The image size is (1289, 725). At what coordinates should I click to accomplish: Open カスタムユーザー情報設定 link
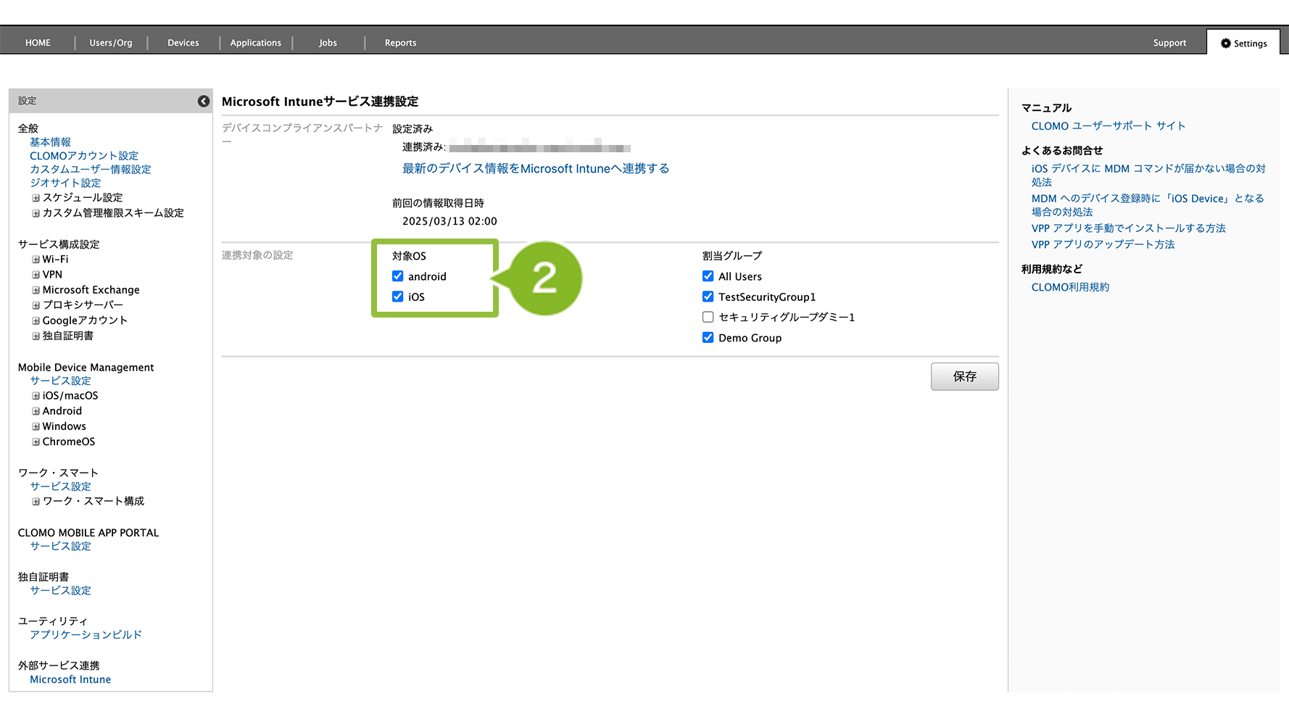(91, 169)
